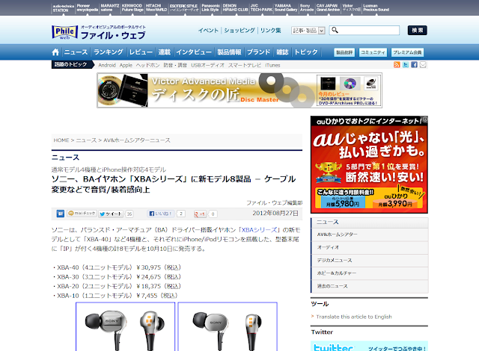Open the レビュー navigation menu
The height and width of the screenshot is (351, 479).
[x=141, y=52]
